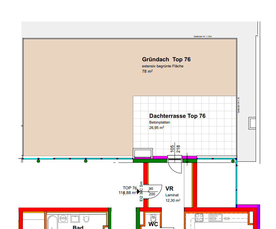Select the 78 m² area text

(147, 72)
